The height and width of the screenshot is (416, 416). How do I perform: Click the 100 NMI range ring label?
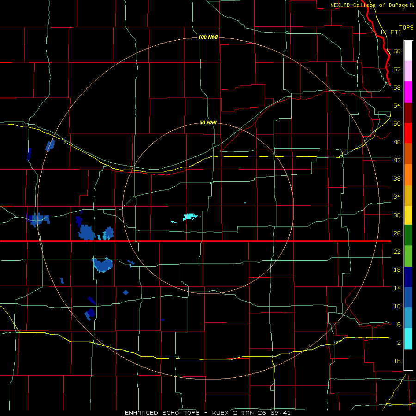(x=208, y=37)
